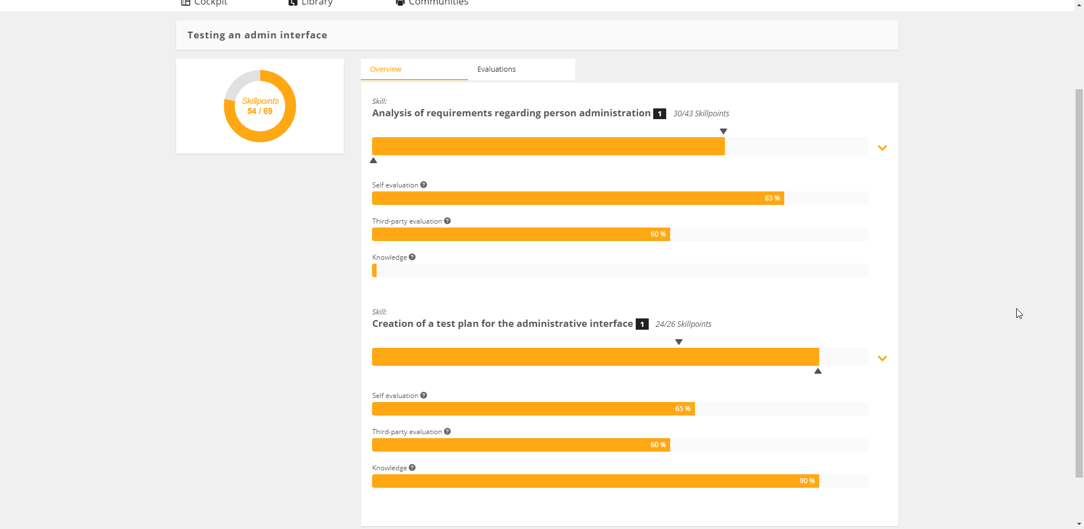
Task: Click level badge after person administration skill title
Action: [659, 113]
